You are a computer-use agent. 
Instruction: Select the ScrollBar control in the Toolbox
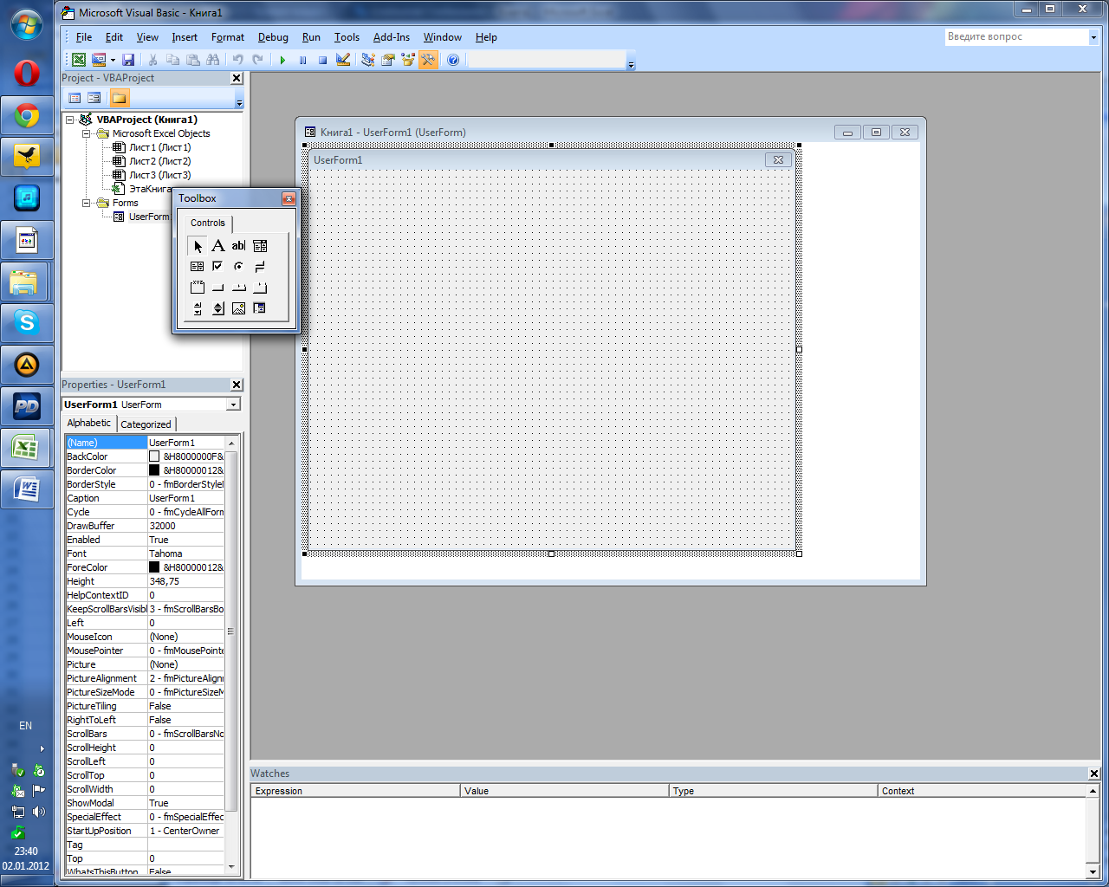198,308
